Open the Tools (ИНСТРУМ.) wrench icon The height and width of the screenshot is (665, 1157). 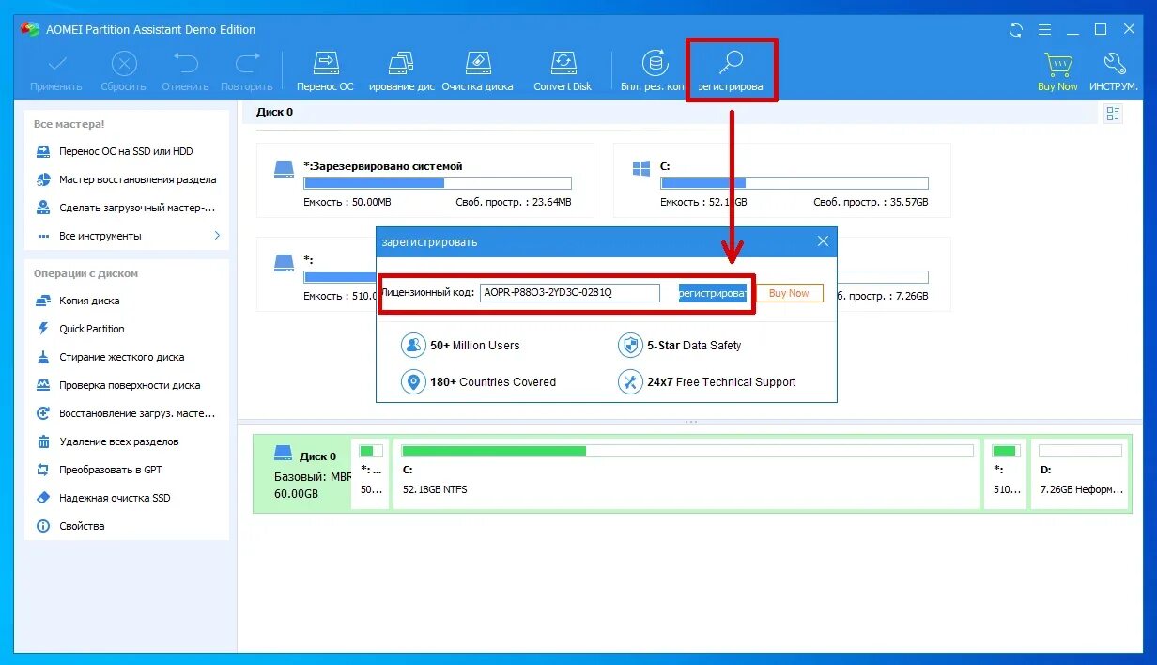tap(1114, 64)
